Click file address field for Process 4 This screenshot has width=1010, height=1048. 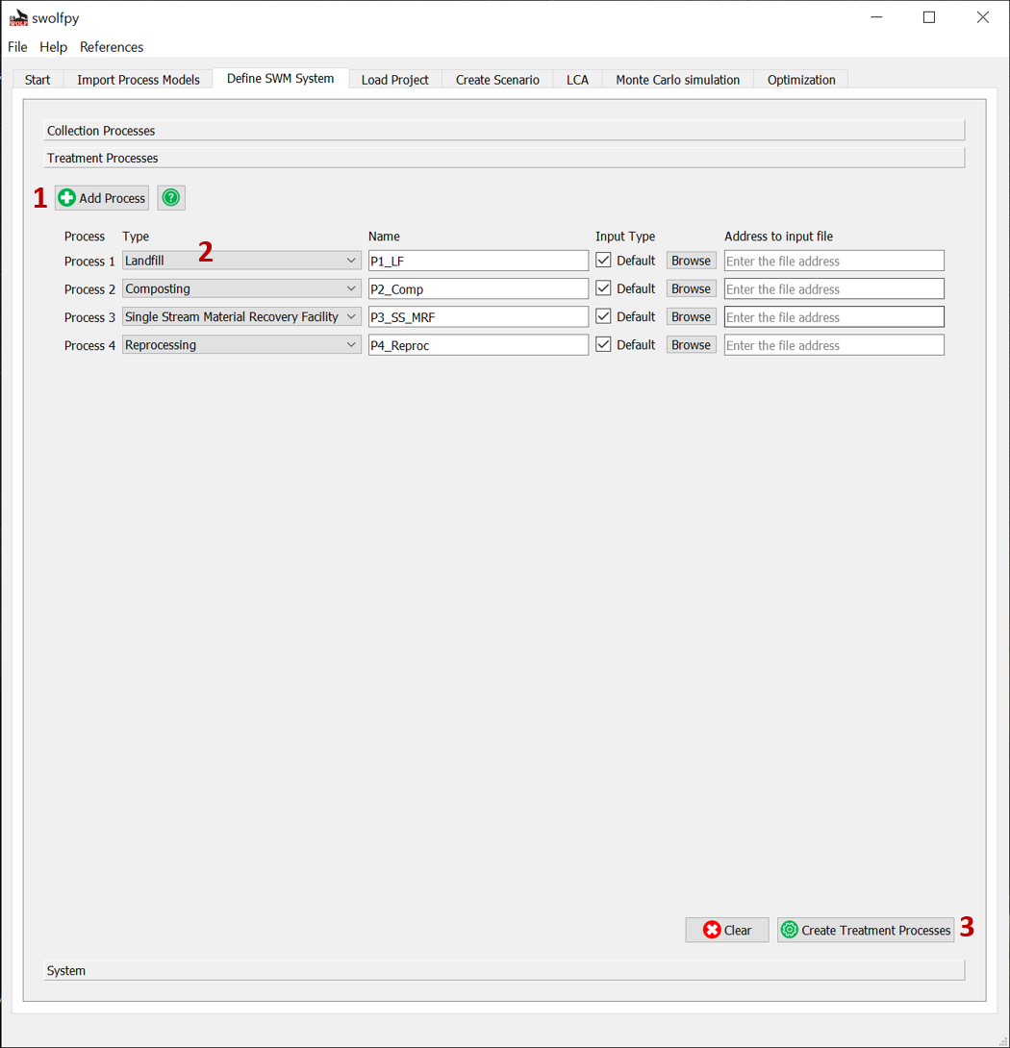[834, 345]
